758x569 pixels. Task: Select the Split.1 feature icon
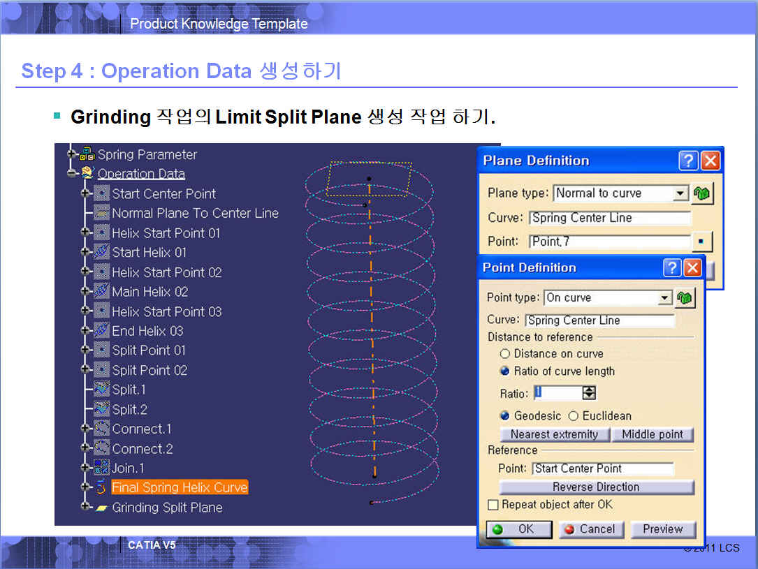[102, 390]
